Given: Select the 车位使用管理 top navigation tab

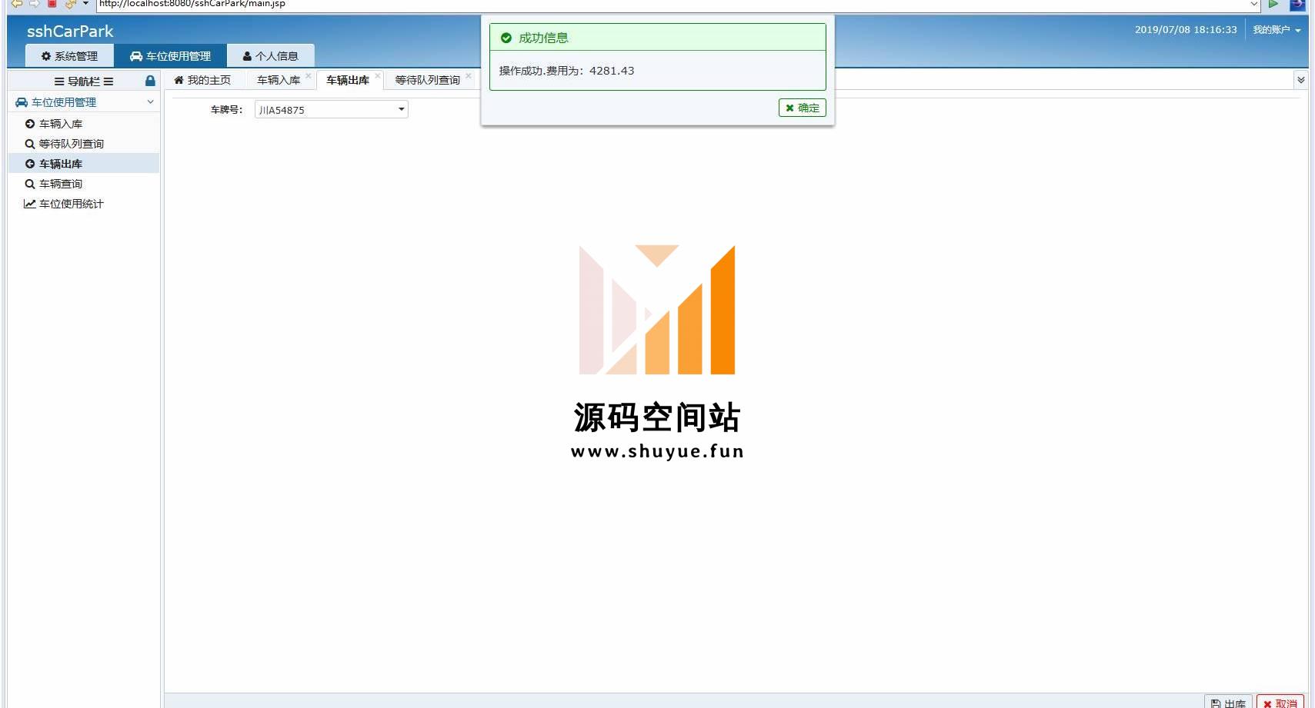Looking at the screenshot, I should [170, 56].
